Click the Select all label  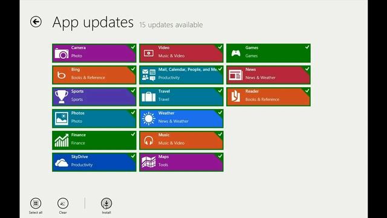coord(36,213)
